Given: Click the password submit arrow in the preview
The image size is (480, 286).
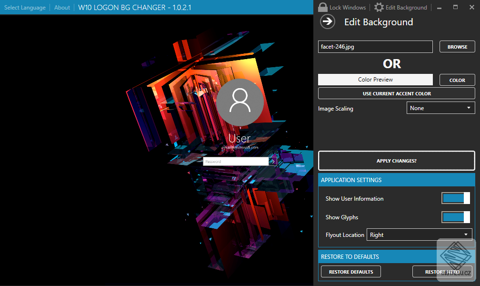Looking at the screenshot, I should coord(273,161).
